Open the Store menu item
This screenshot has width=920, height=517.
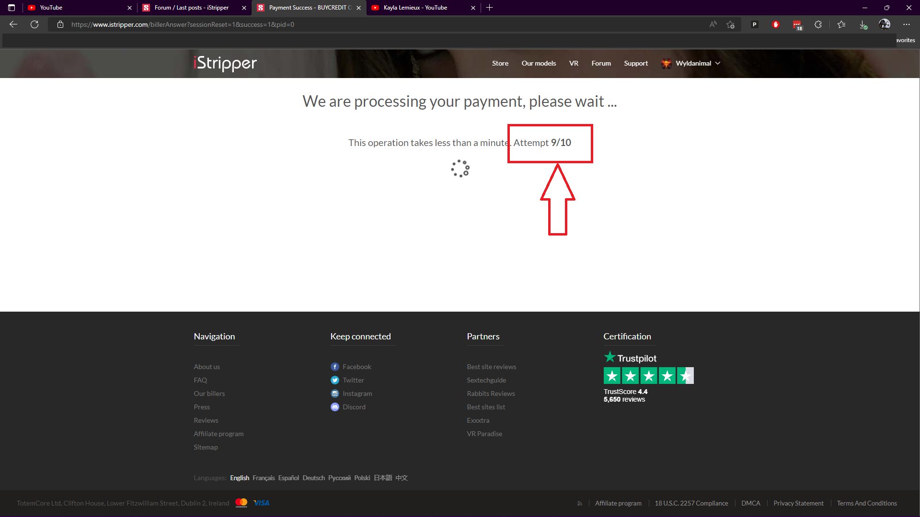[500, 63]
